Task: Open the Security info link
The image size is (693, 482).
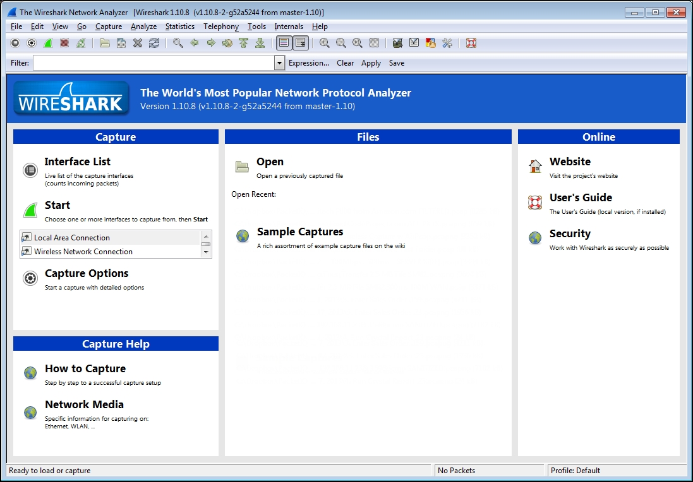Action: tap(570, 233)
